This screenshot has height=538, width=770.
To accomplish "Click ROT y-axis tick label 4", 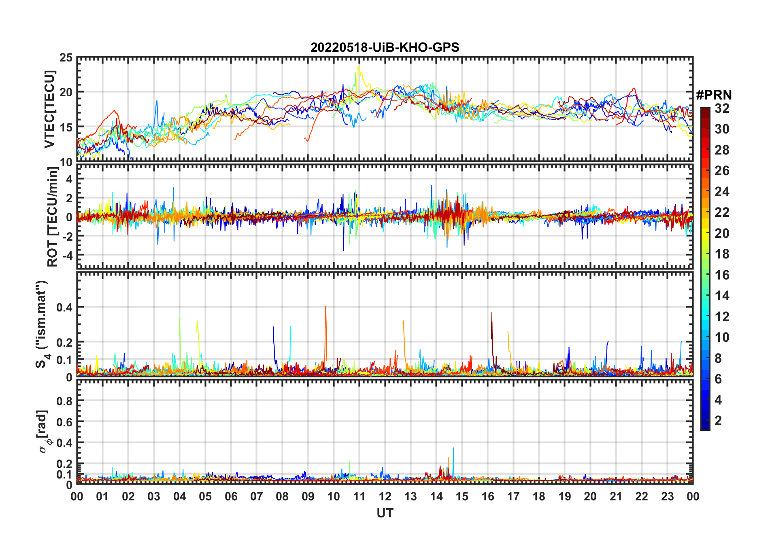I will pyautogui.click(x=69, y=178).
